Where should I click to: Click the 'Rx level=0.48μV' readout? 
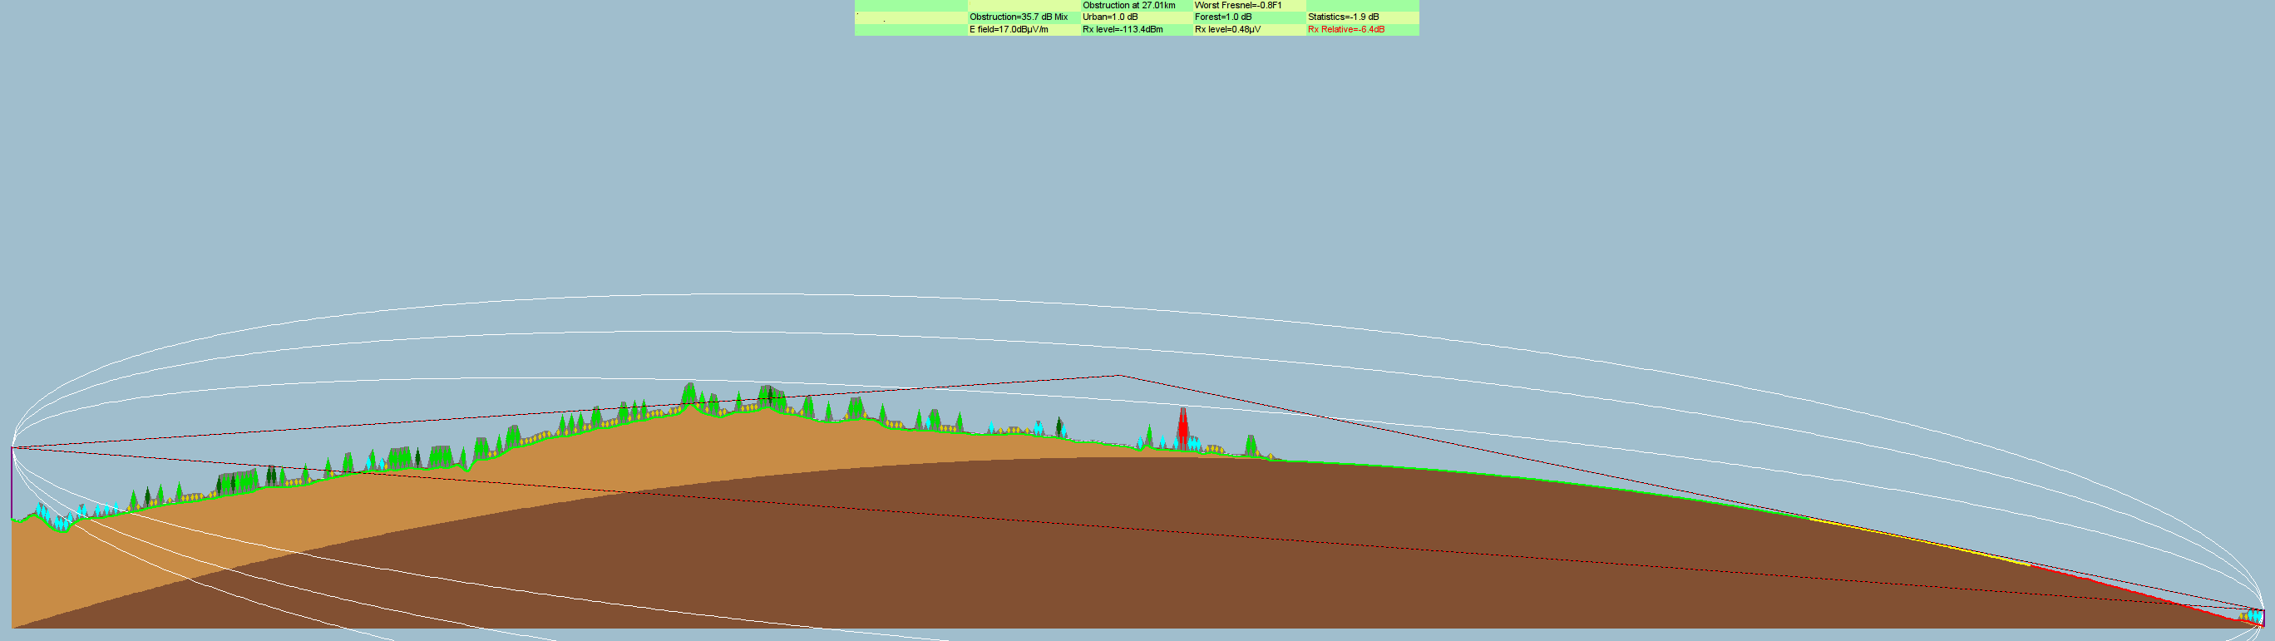click(1227, 29)
